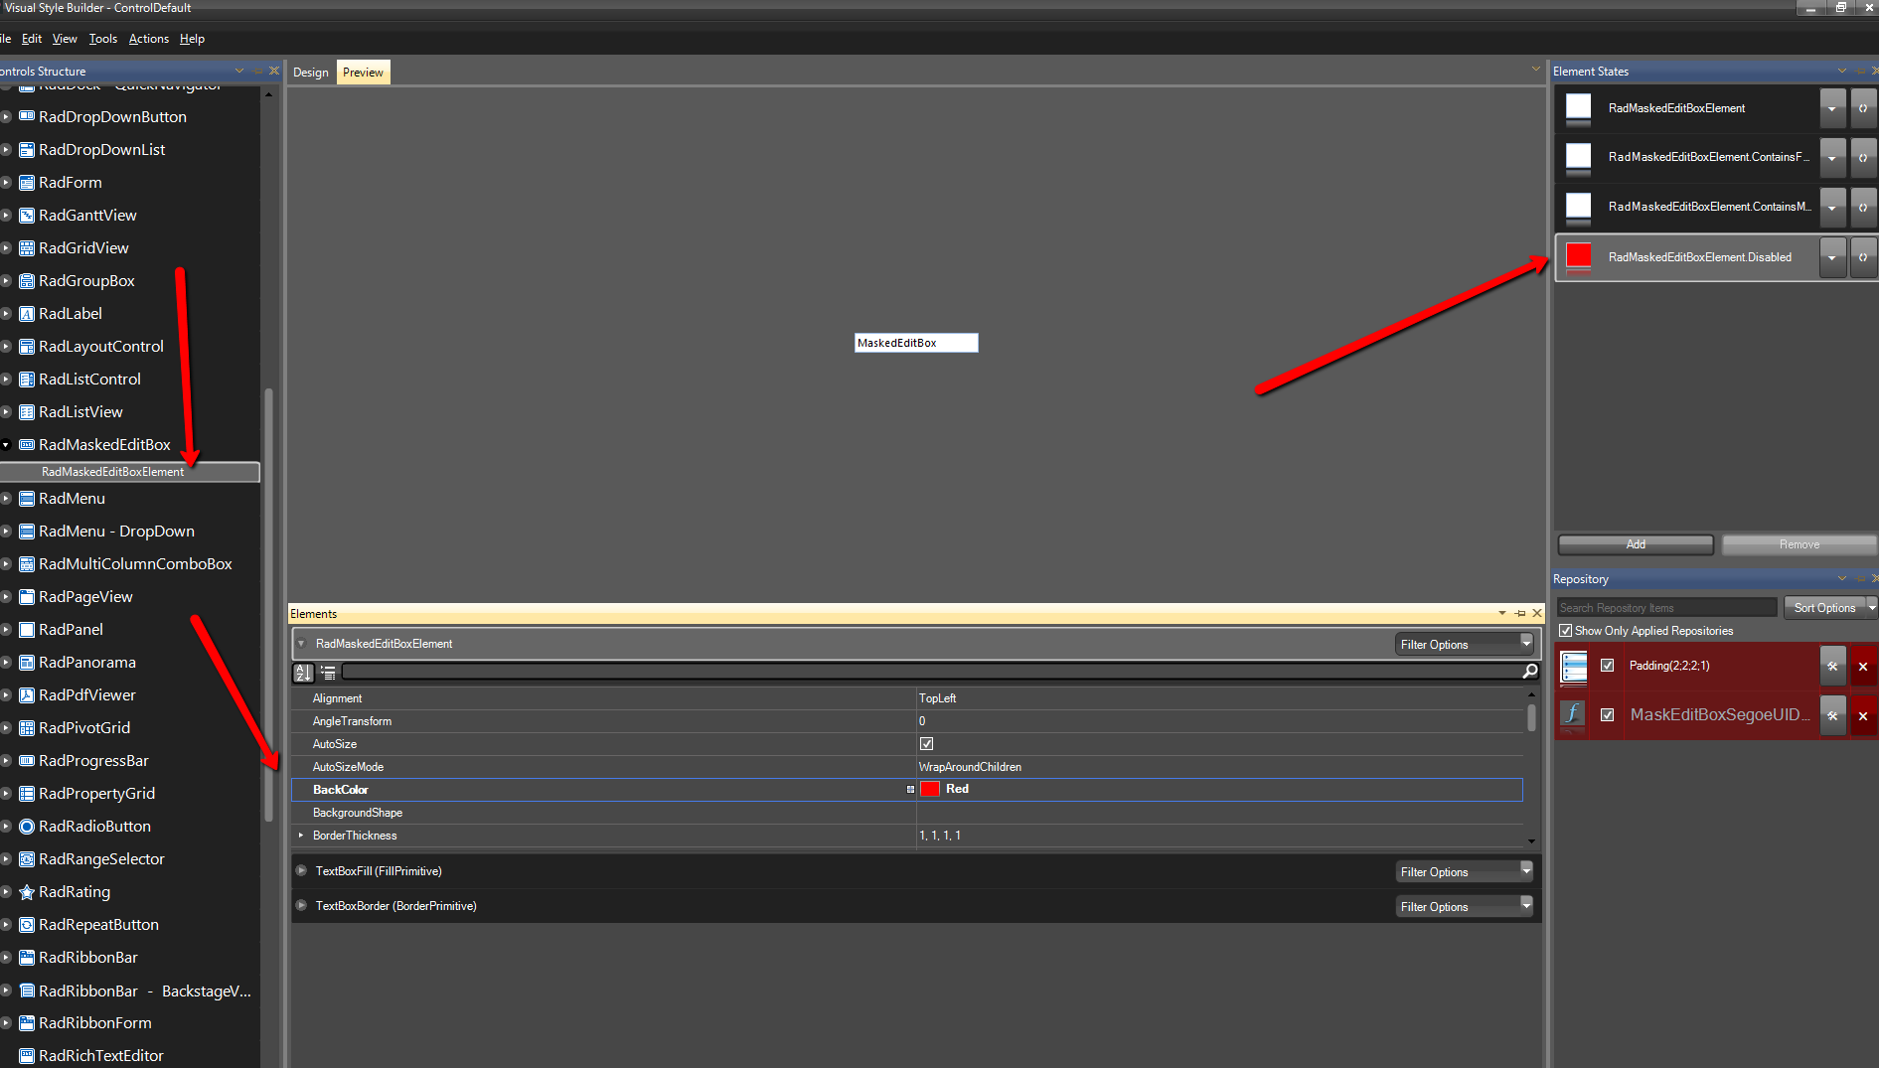
Task: Open the Edit menu
Action: tap(32, 39)
